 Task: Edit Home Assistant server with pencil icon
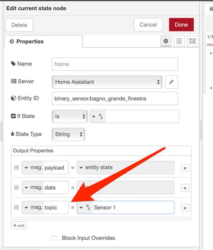point(171,82)
